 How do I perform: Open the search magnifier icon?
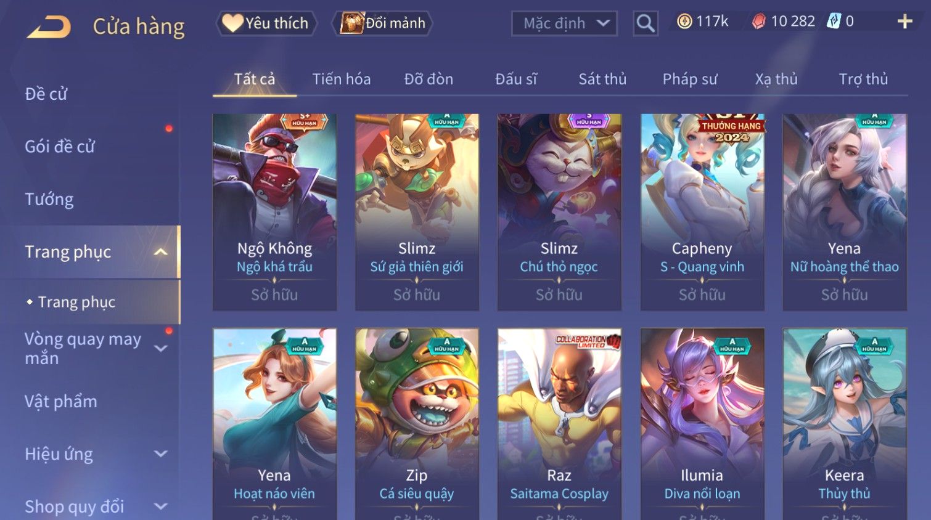pos(645,23)
